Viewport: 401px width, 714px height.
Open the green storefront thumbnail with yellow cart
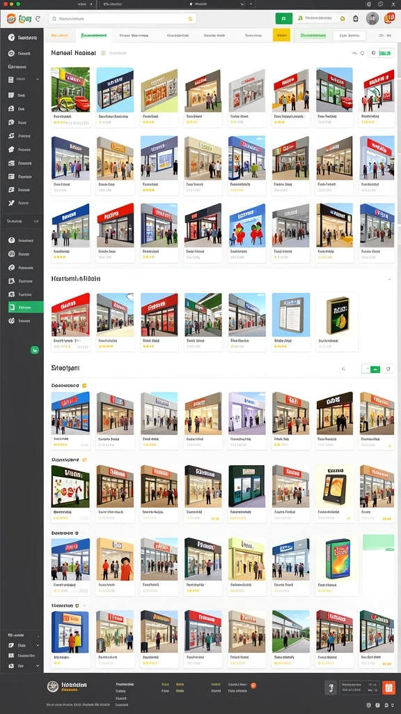tap(70, 89)
